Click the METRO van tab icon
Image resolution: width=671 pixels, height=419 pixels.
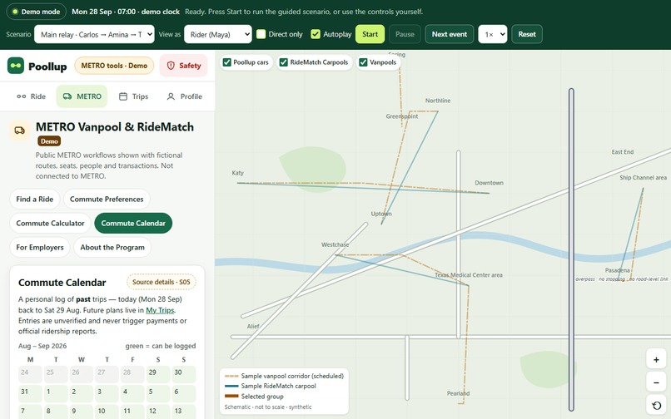pyautogui.click(x=67, y=96)
